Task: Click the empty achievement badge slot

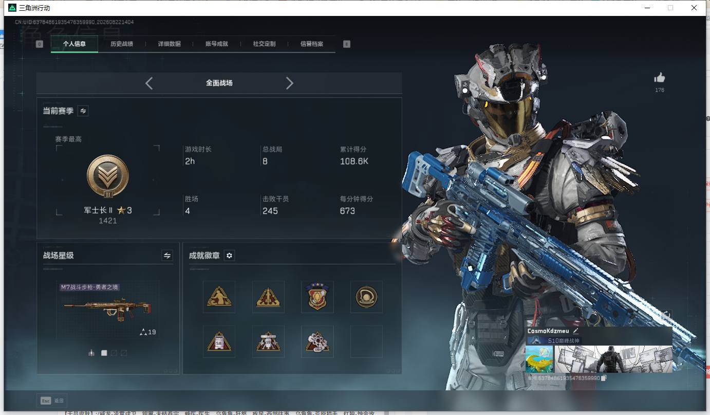Action: coord(367,341)
